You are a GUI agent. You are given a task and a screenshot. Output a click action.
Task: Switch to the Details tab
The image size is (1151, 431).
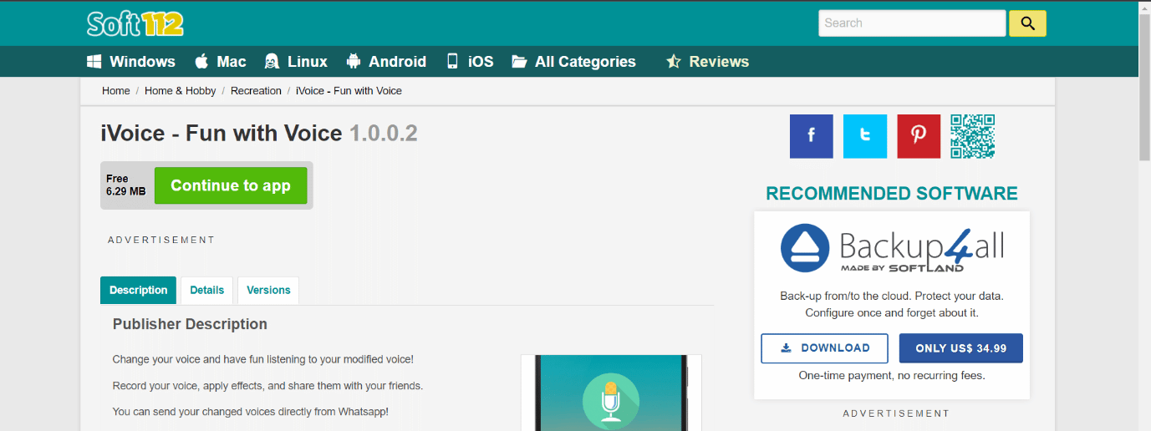(x=207, y=291)
